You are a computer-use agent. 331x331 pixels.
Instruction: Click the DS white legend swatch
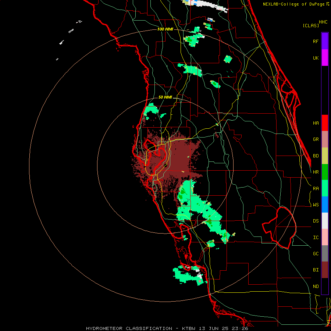tap(325, 221)
